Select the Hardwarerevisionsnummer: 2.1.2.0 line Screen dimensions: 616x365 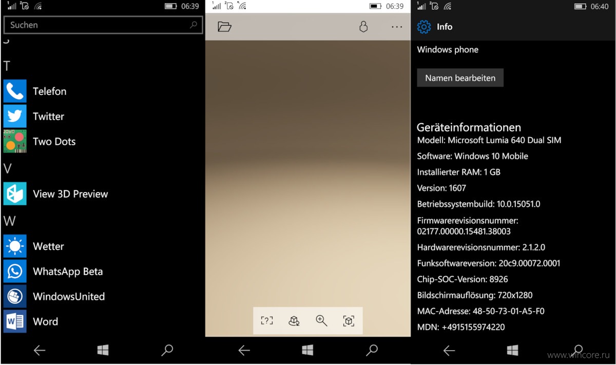481,247
